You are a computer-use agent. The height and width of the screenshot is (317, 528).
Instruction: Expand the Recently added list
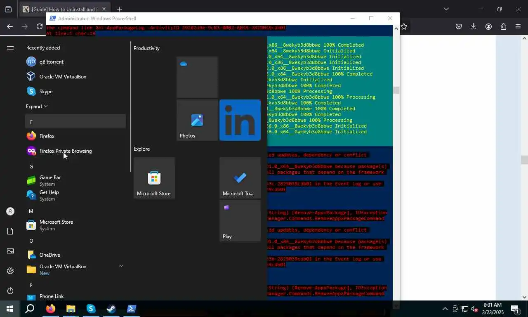point(37,106)
